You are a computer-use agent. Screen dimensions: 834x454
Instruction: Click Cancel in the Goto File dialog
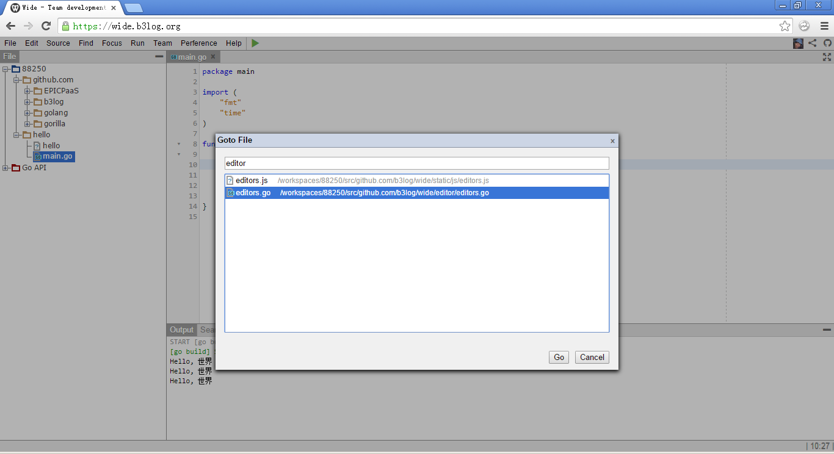click(x=591, y=357)
